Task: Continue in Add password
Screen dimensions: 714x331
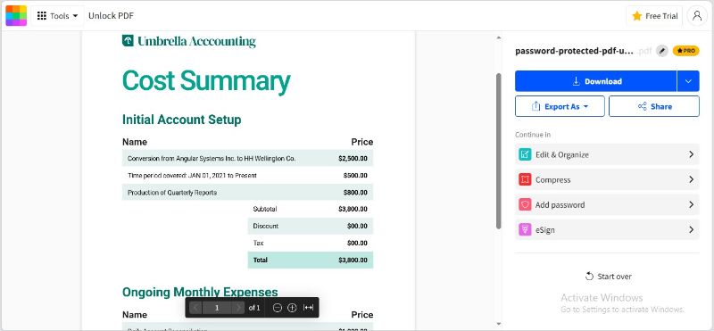Action: pos(607,204)
